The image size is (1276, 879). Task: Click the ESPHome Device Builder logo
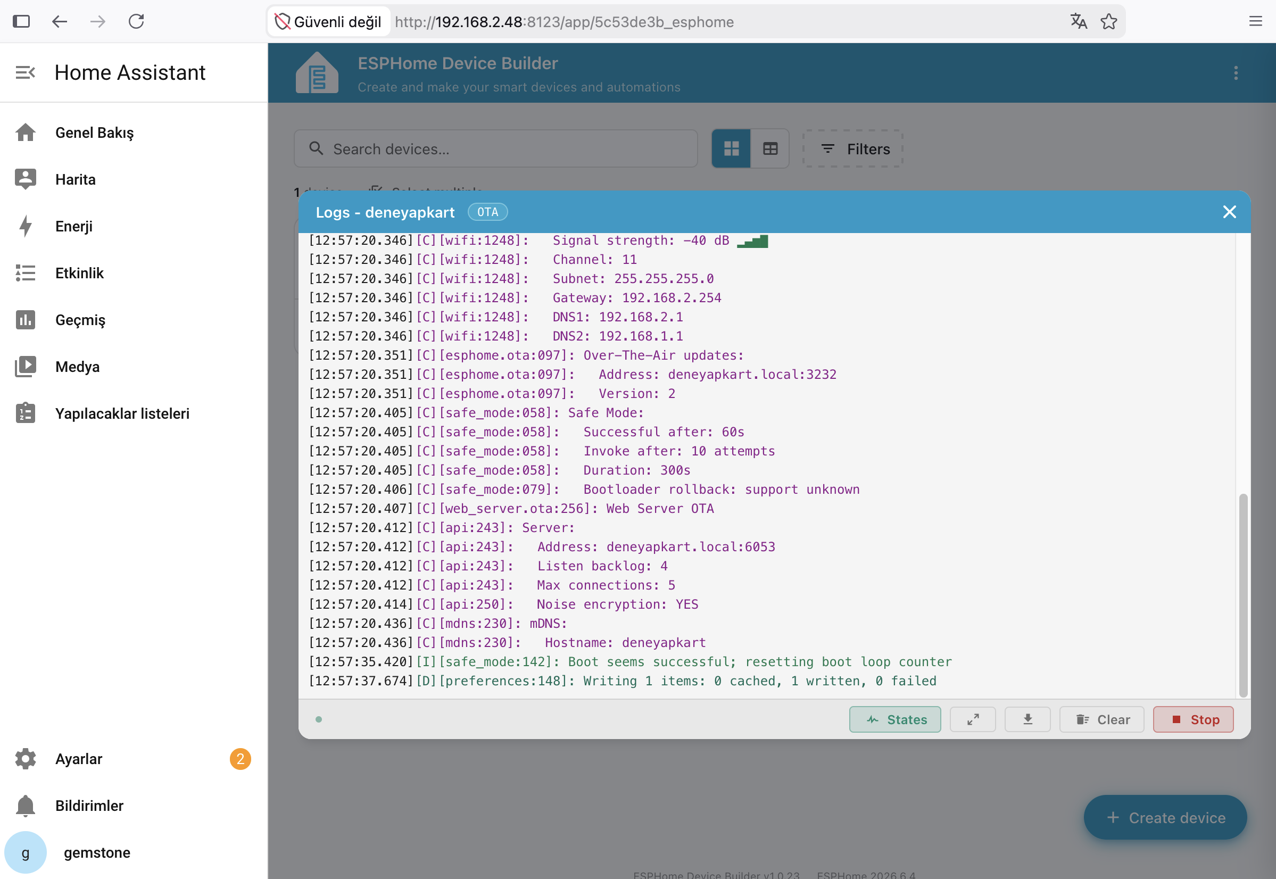(x=317, y=73)
